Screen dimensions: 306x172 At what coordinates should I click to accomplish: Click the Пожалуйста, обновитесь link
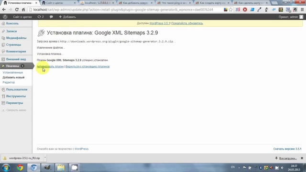(x=187, y=23)
